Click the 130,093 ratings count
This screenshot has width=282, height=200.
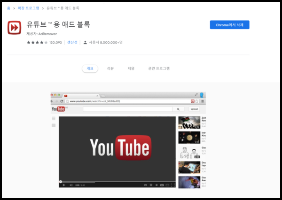point(55,43)
